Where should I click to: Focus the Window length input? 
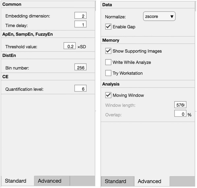(x=180, y=105)
